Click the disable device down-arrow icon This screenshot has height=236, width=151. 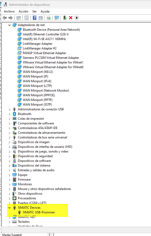coord(77,18)
